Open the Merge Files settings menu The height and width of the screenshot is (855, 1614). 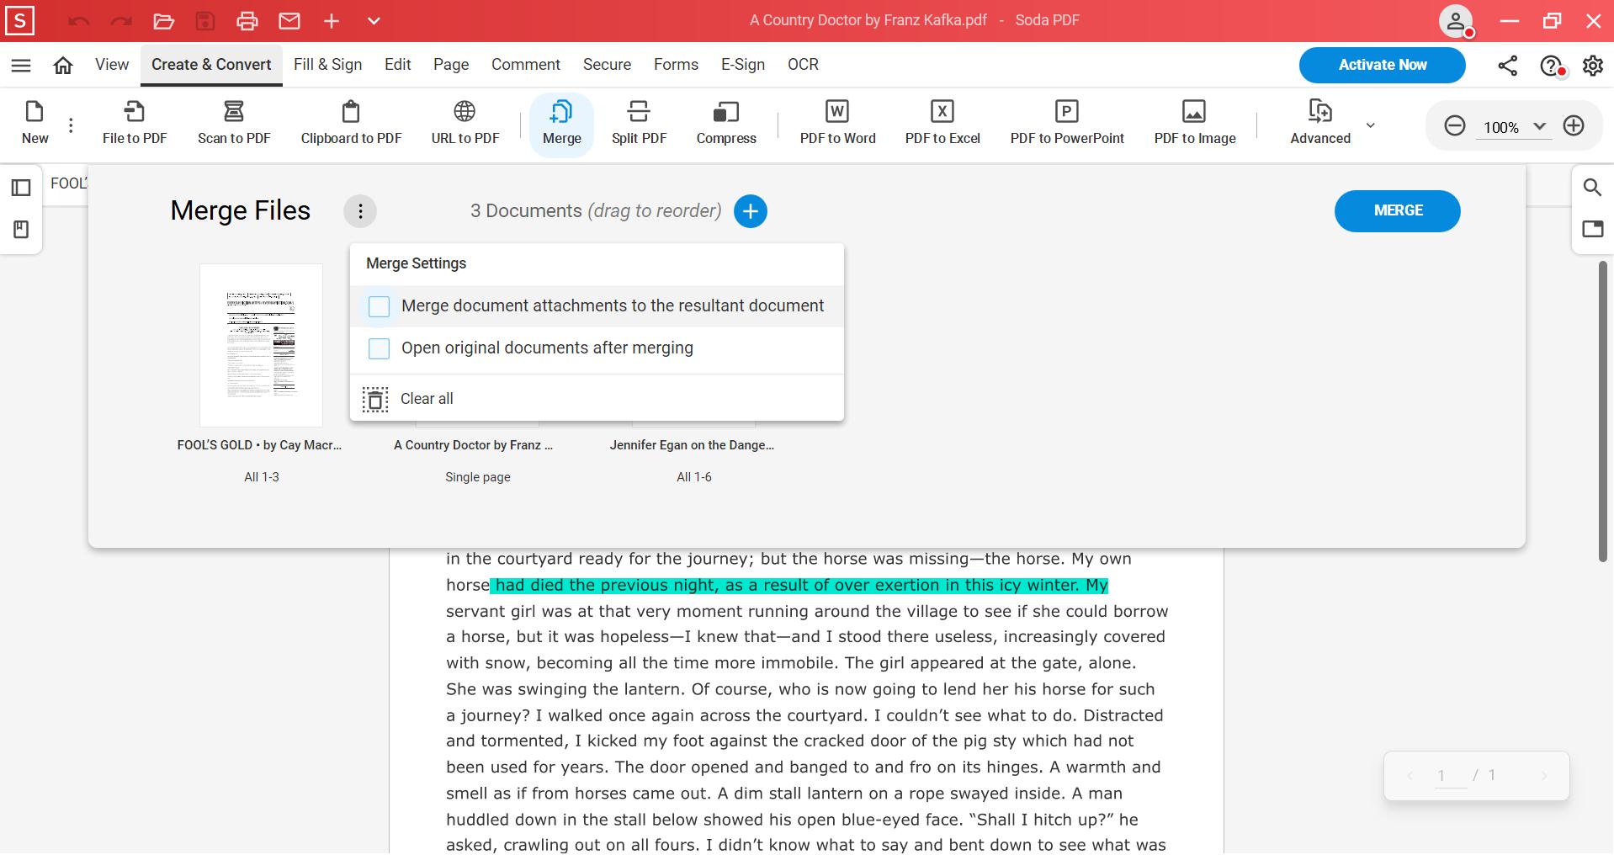coord(360,211)
